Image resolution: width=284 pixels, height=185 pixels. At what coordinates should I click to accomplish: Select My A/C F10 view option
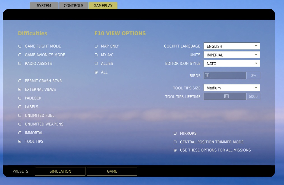[x=96, y=55]
